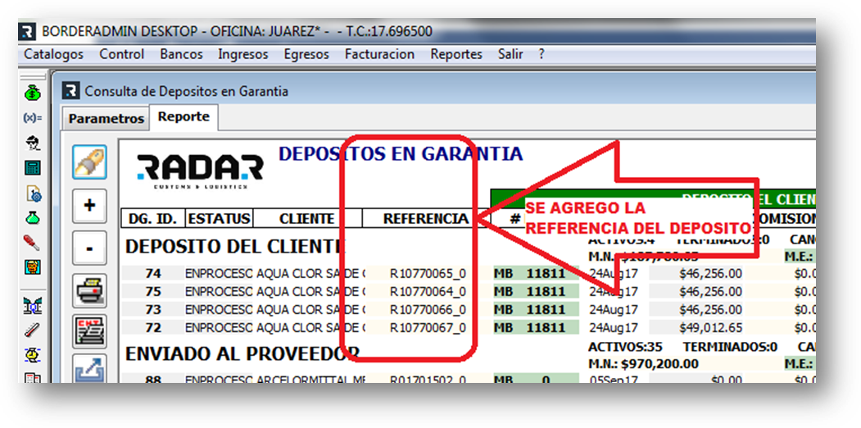This screenshot has height=428, width=861.
Task: Click the DEPOSITOS EN GARANTIA report title
Action: click(x=401, y=153)
